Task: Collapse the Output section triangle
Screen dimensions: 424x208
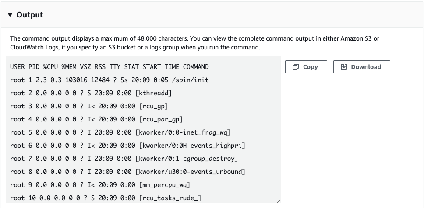Action: [x=10, y=15]
